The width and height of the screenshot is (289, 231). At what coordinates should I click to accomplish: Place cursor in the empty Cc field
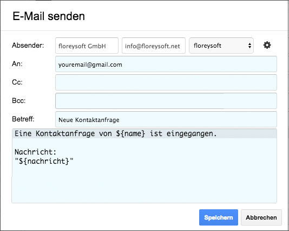pos(166,82)
